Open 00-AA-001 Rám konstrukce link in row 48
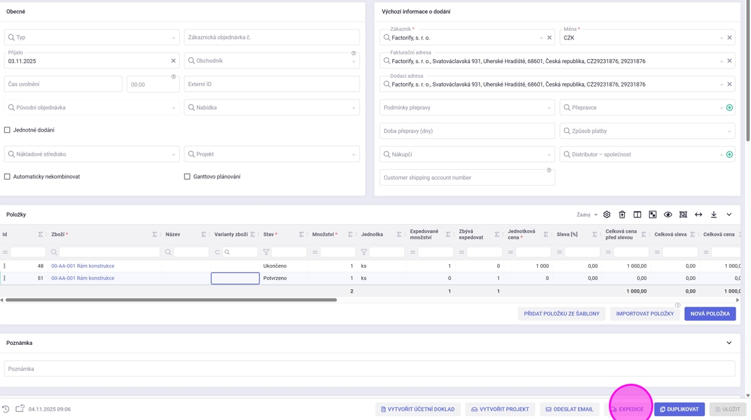Viewport: 751px width, 420px height. pyautogui.click(x=82, y=266)
